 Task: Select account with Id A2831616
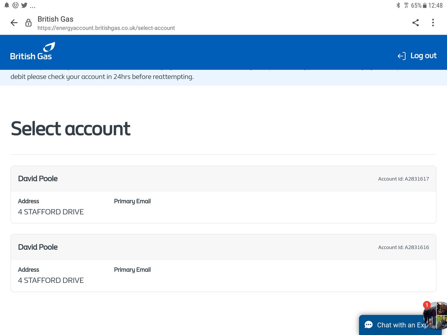coord(223,263)
